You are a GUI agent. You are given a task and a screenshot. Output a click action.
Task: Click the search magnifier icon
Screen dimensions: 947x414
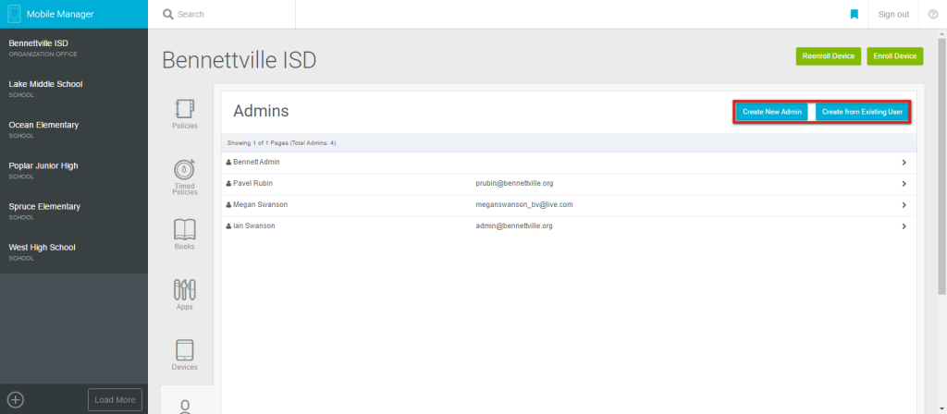pos(168,14)
